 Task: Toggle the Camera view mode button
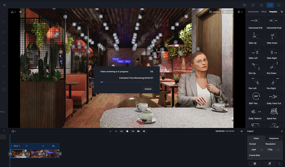point(214,12)
